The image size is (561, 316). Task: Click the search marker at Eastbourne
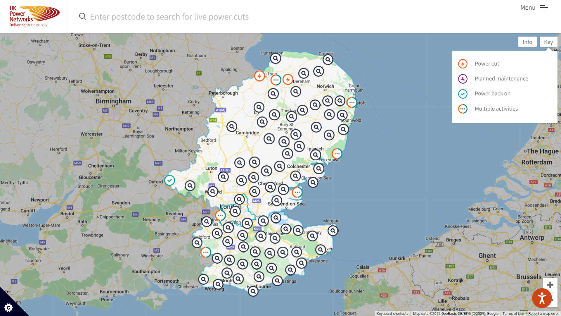[x=253, y=291]
